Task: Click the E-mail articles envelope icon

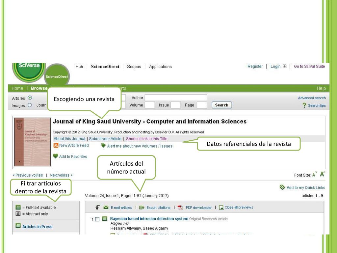Action: 106,208
